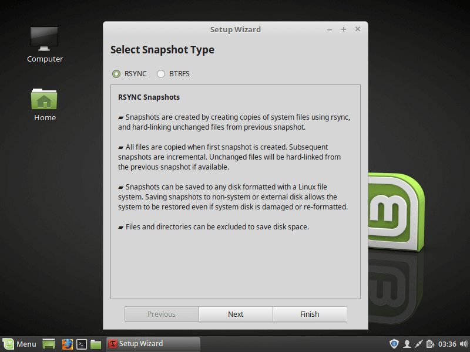The width and height of the screenshot is (470, 352).
Task: Maximize the Setup Wizard window
Action: (343, 29)
